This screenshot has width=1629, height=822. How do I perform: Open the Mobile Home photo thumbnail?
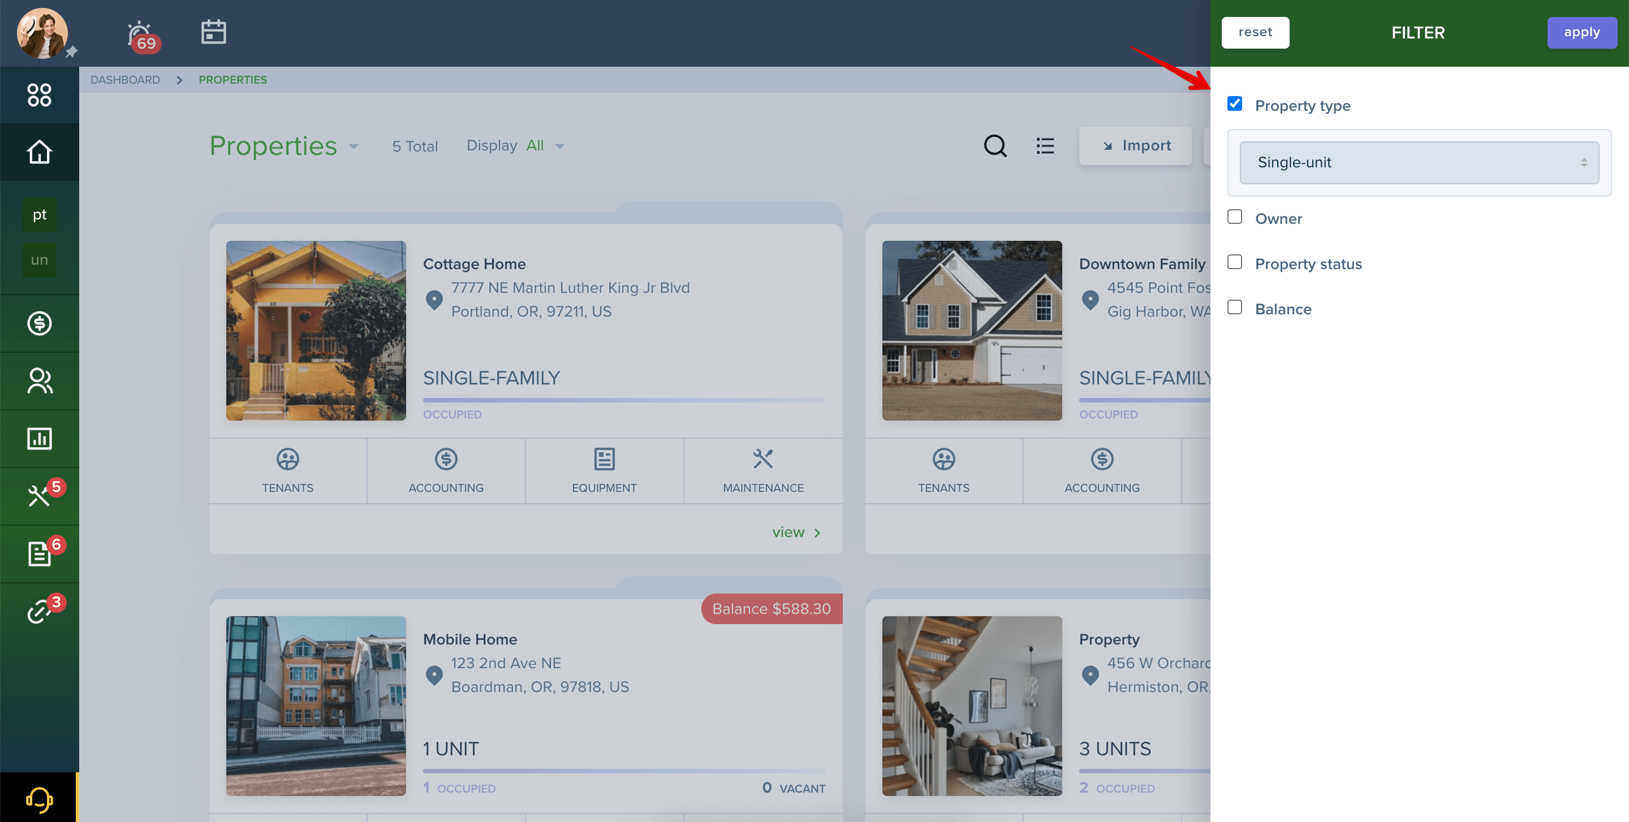316,706
